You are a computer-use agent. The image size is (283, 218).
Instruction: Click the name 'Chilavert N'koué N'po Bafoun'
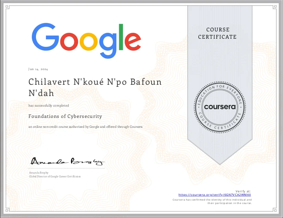pos(95,82)
